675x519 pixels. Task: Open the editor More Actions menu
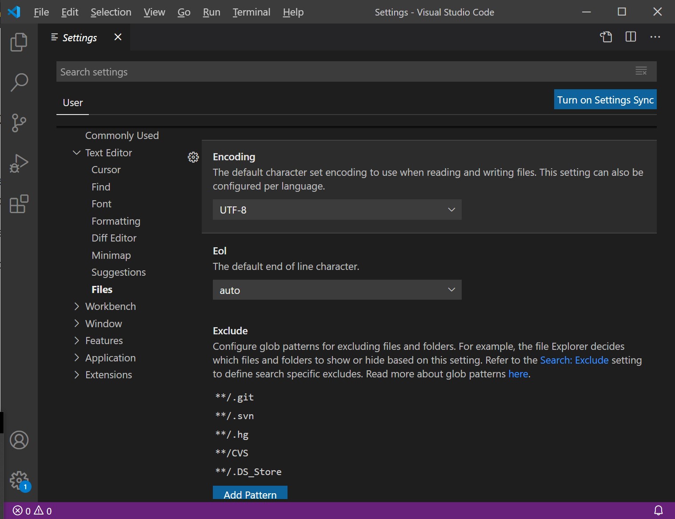[x=655, y=37]
